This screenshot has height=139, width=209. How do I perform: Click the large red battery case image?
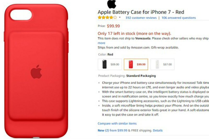[x=36, y=71]
